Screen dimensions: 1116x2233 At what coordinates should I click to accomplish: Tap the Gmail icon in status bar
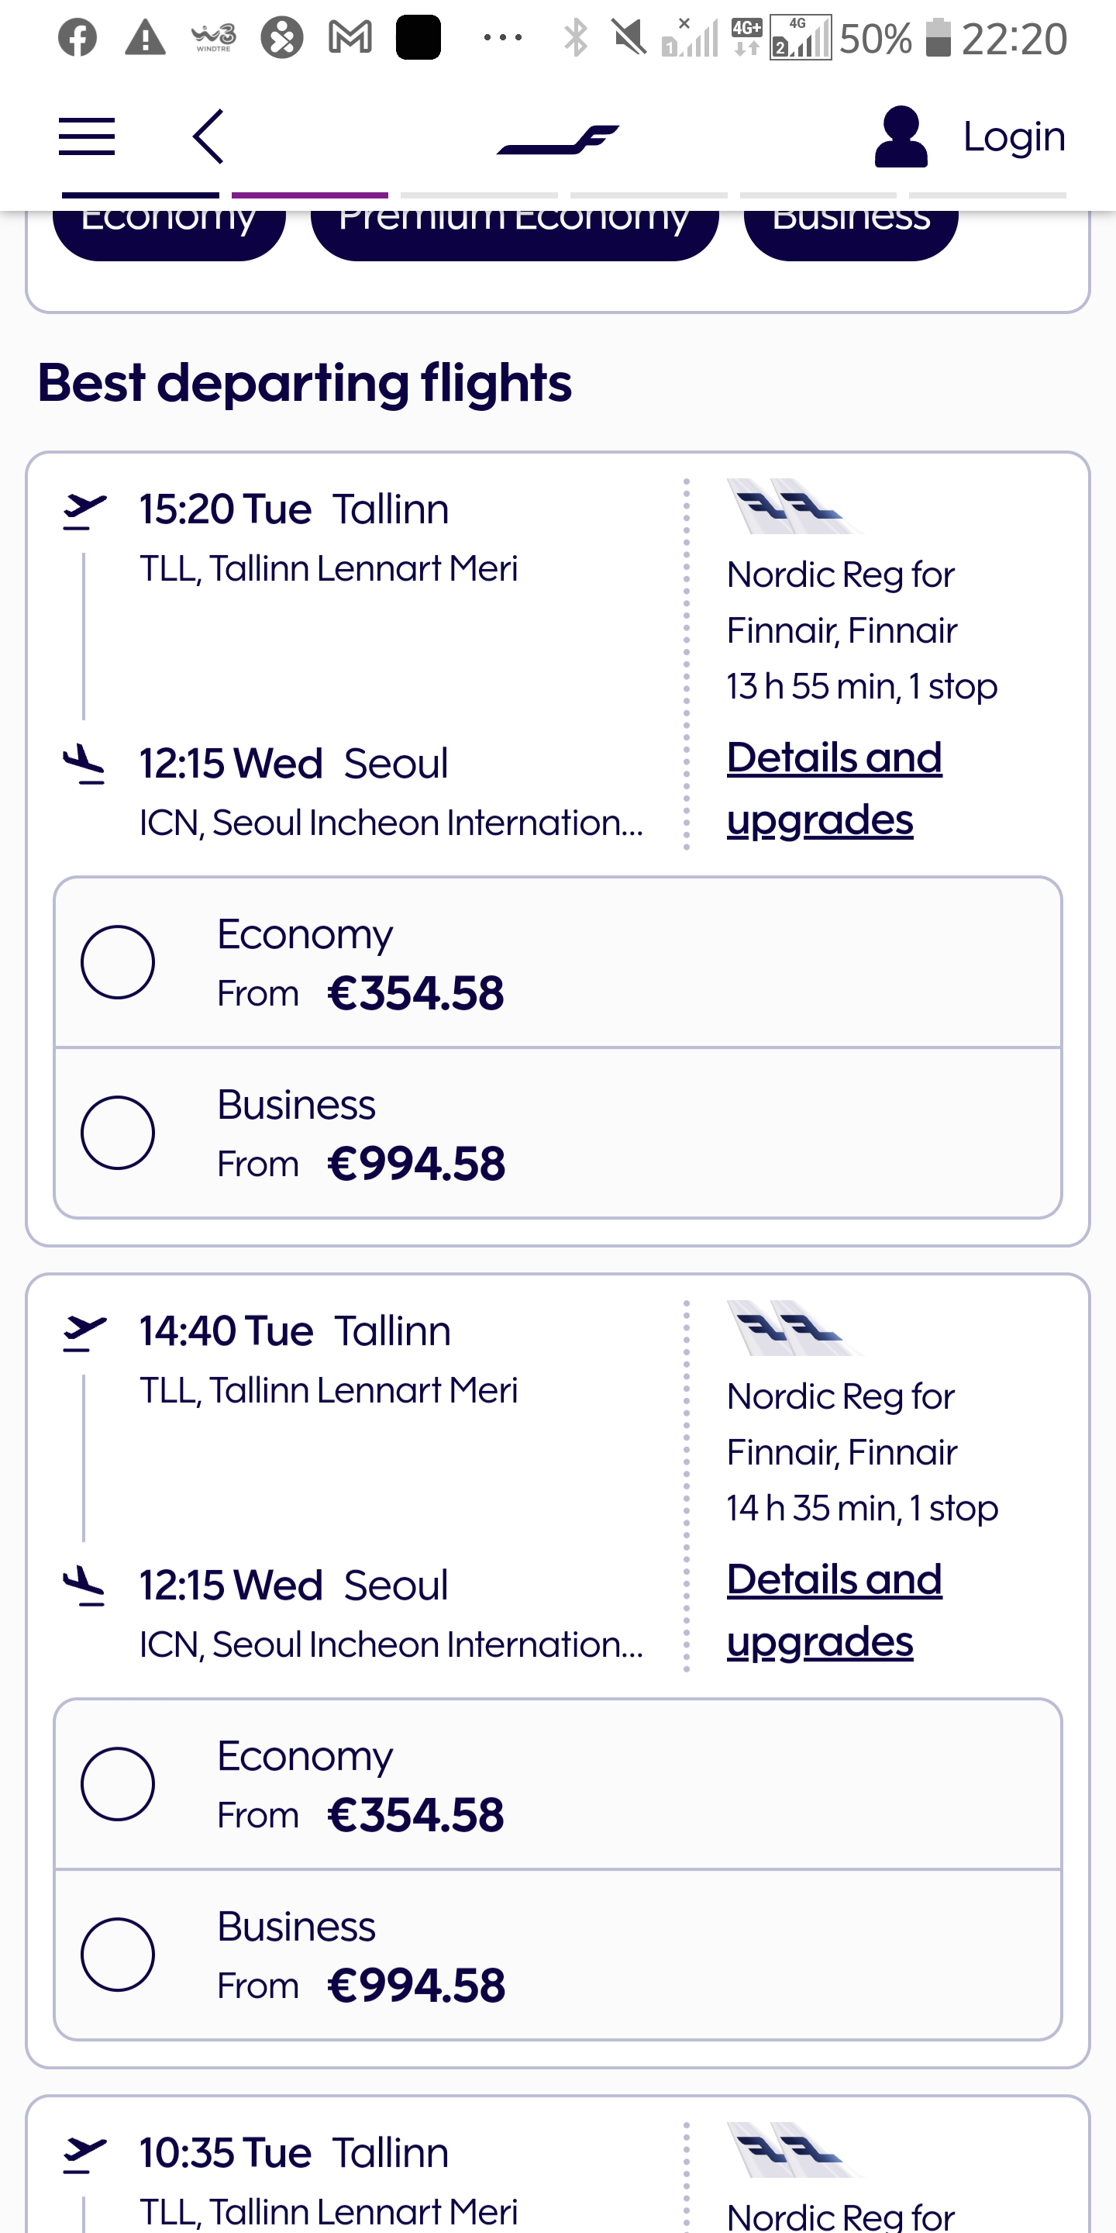(351, 38)
